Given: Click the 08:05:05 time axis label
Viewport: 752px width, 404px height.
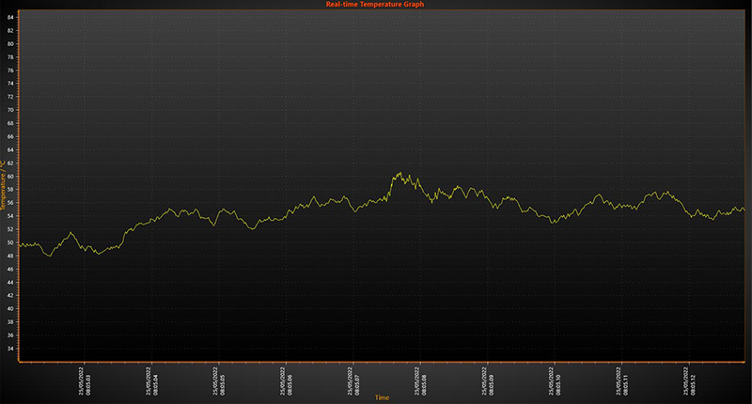Looking at the screenshot, I should [x=219, y=381].
